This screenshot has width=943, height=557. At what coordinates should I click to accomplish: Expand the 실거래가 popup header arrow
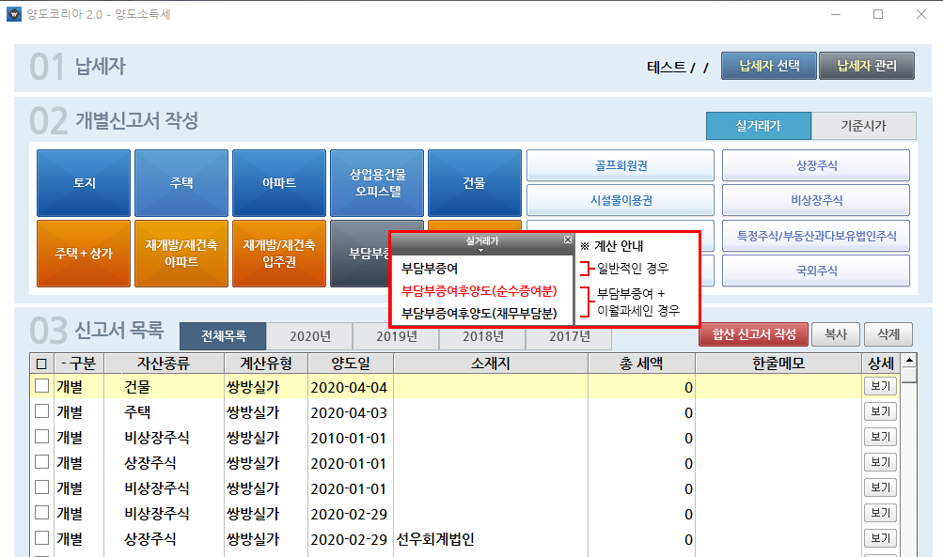click(480, 250)
